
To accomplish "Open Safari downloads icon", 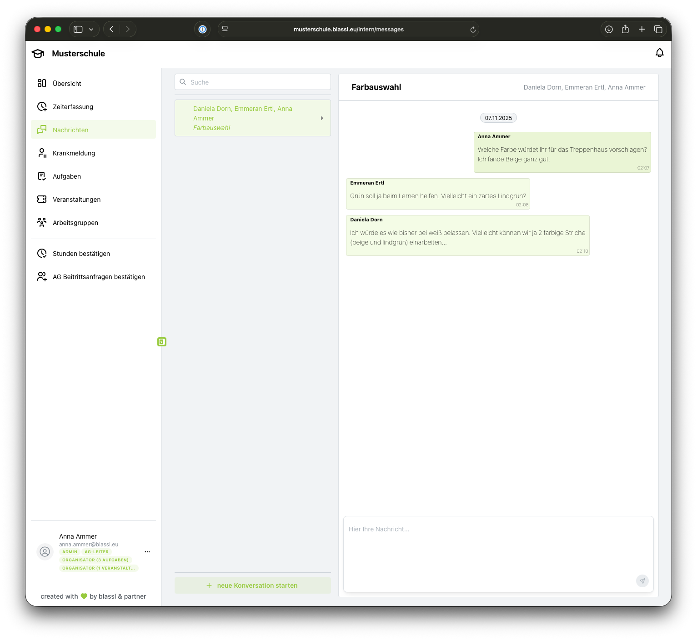I will click(609, 29).
